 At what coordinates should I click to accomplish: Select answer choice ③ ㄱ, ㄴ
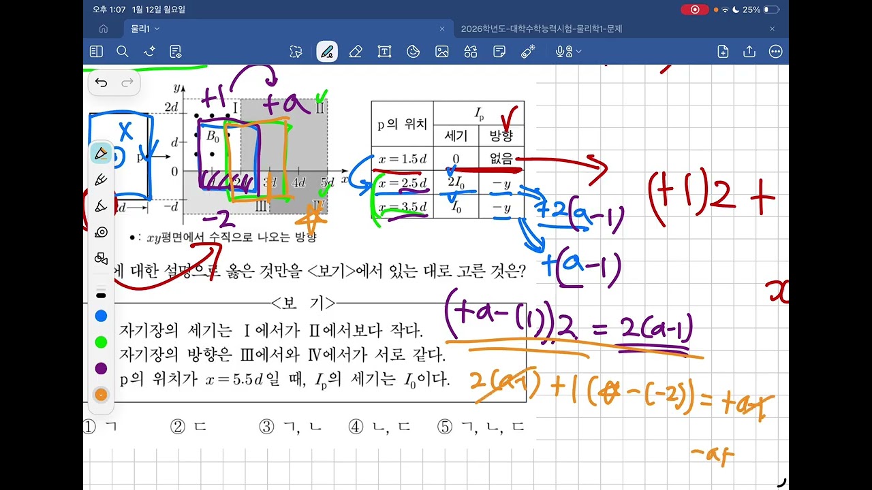pyautogui.click(x=291, y=427)
